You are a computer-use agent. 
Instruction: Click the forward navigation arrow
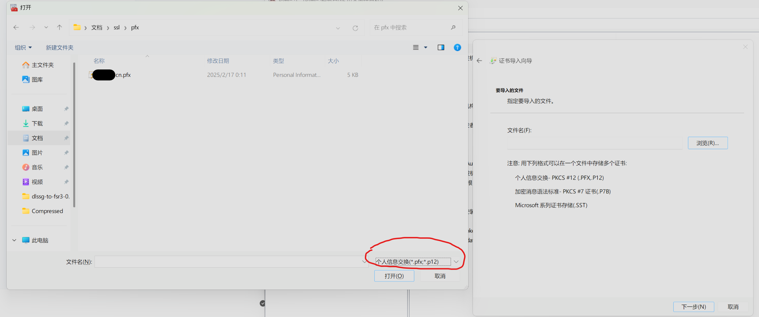32,27
